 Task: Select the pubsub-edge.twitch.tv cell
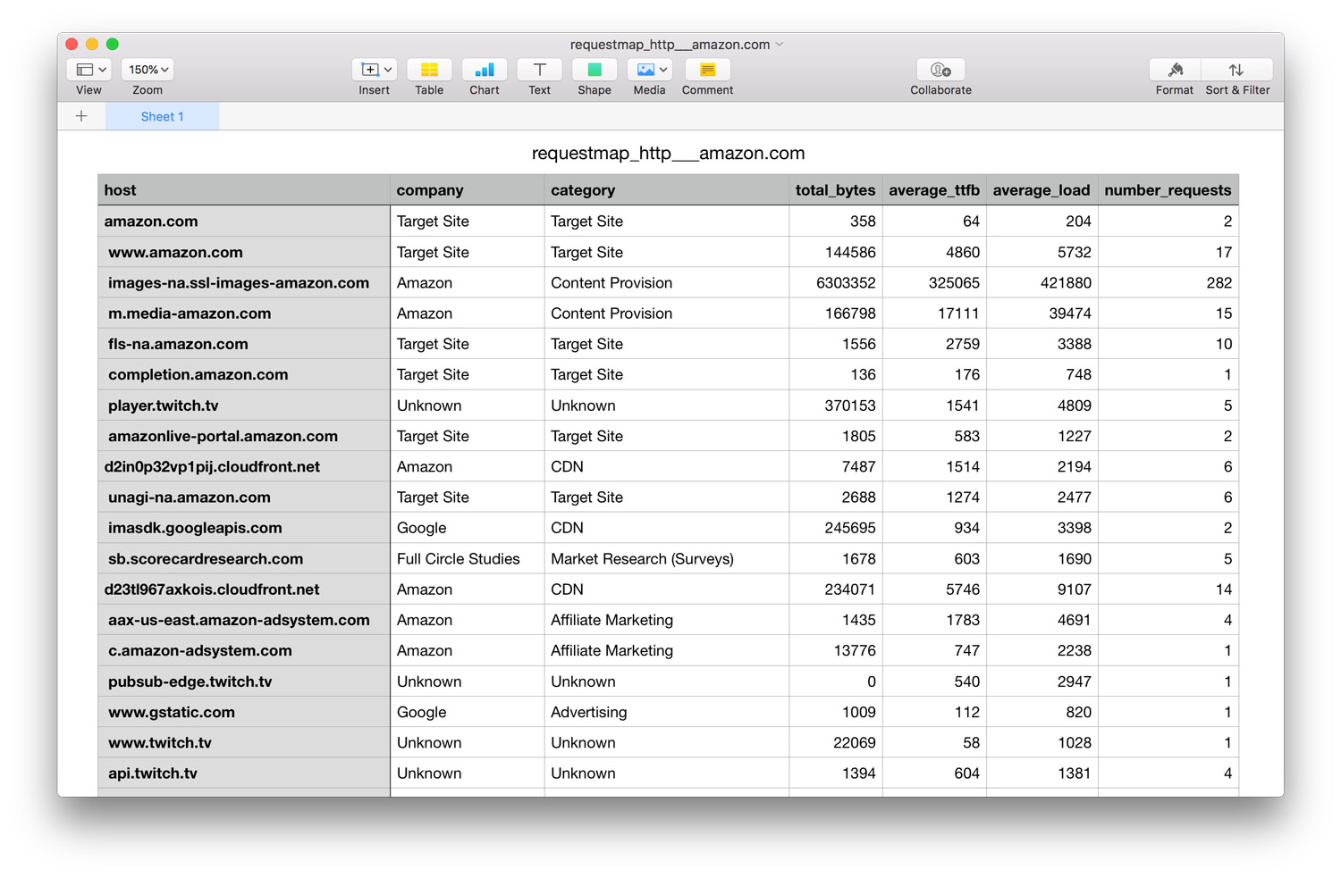(x=244, y=681)
